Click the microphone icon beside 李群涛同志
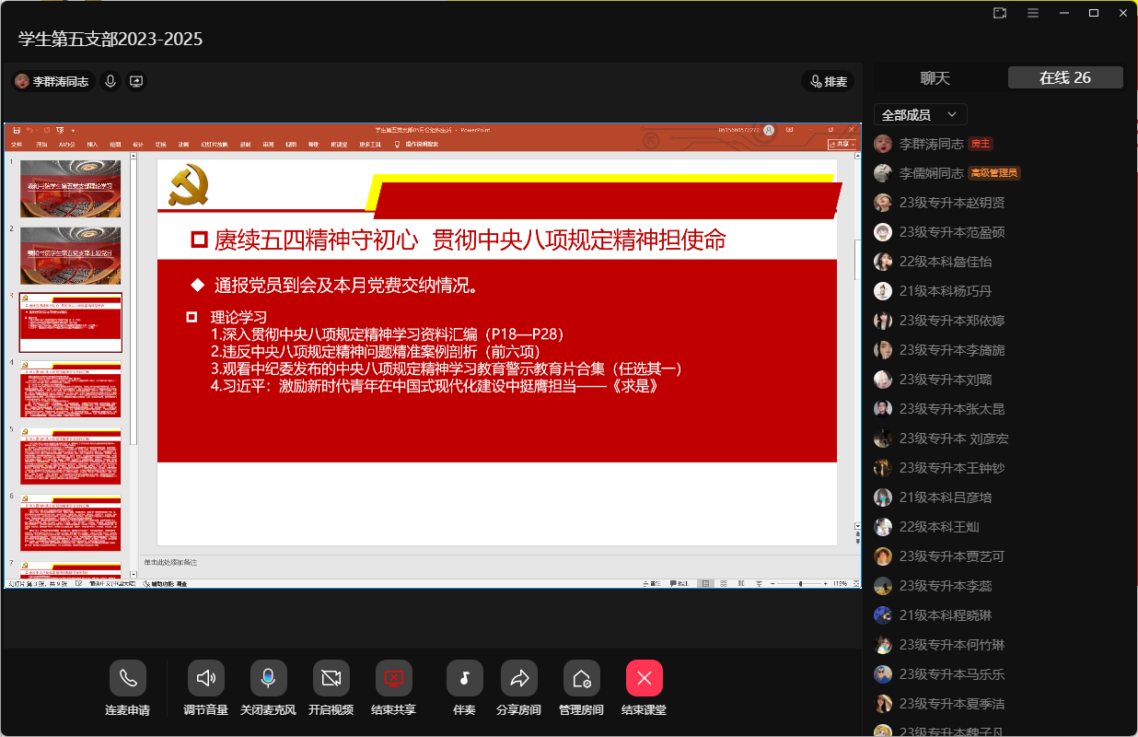The height and width of the screenshot is (737, 1138). click(x=110, y=81)
